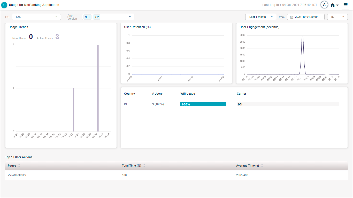Click the # Users column header
Screen dimensions: 353x198
click(x=157, y=94)
